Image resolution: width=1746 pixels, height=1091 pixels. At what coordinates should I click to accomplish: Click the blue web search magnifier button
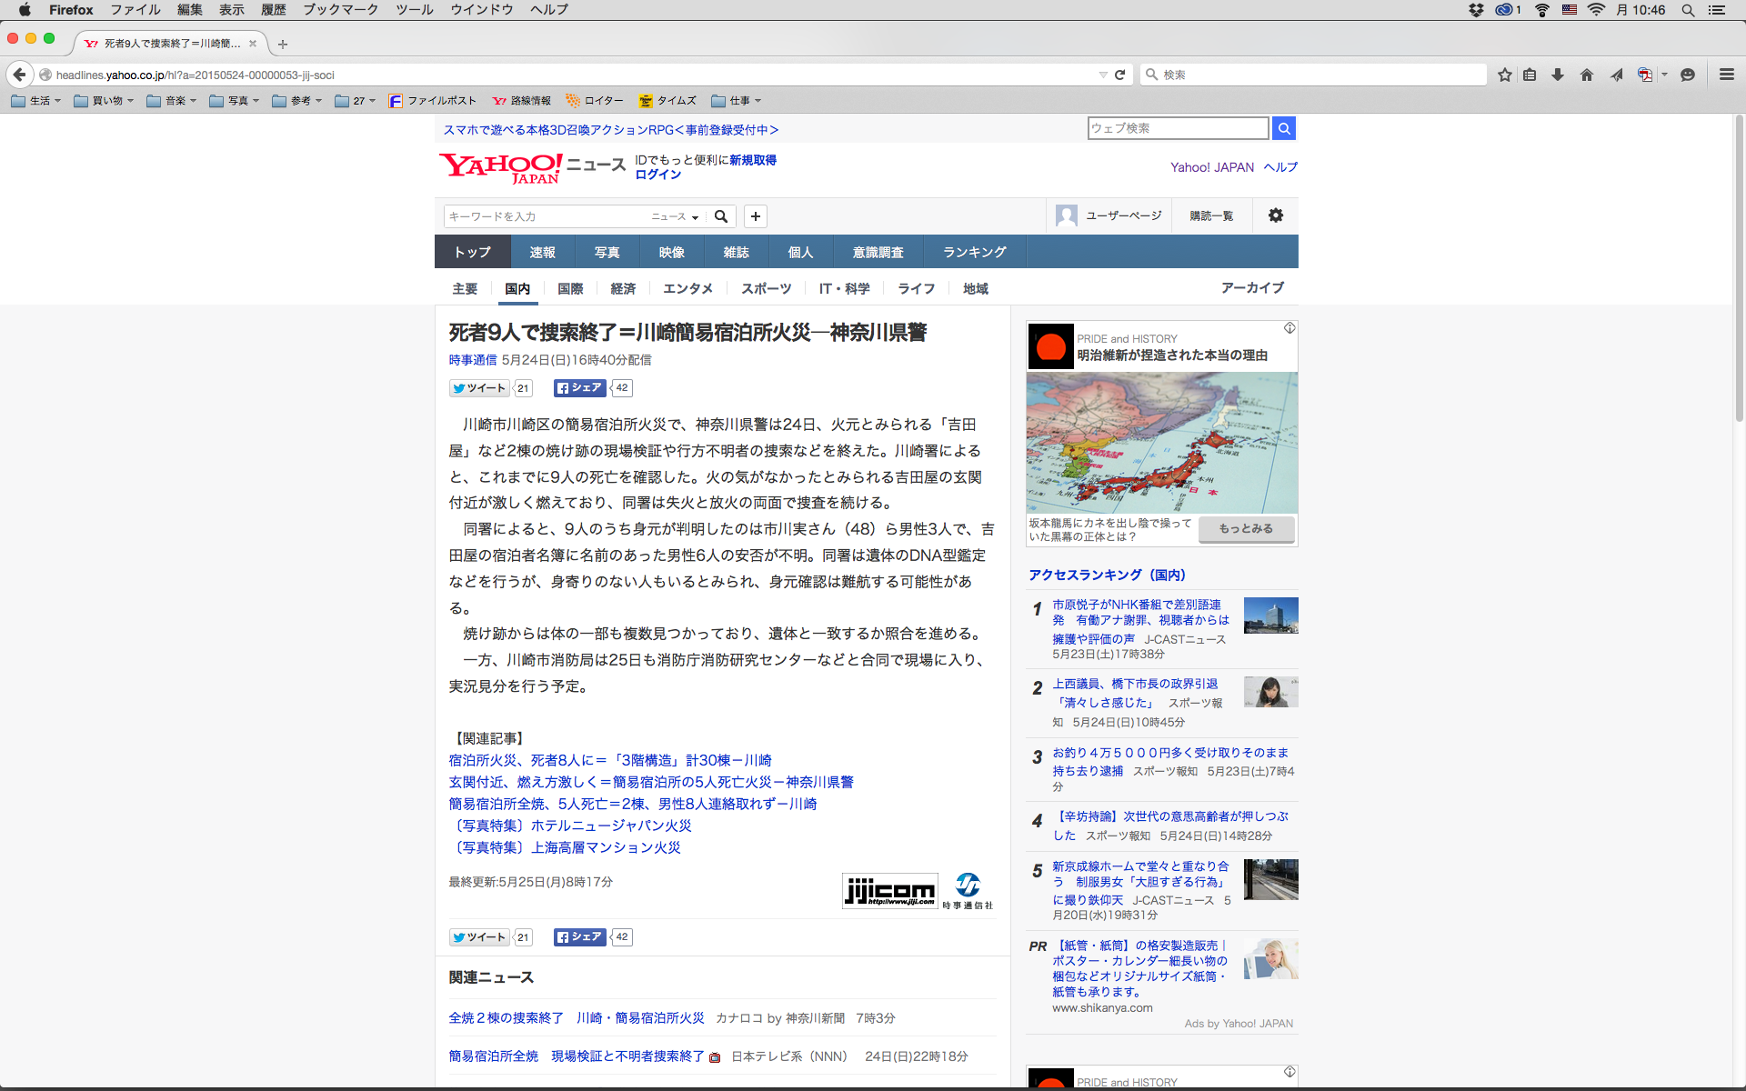click(1284, 128)
